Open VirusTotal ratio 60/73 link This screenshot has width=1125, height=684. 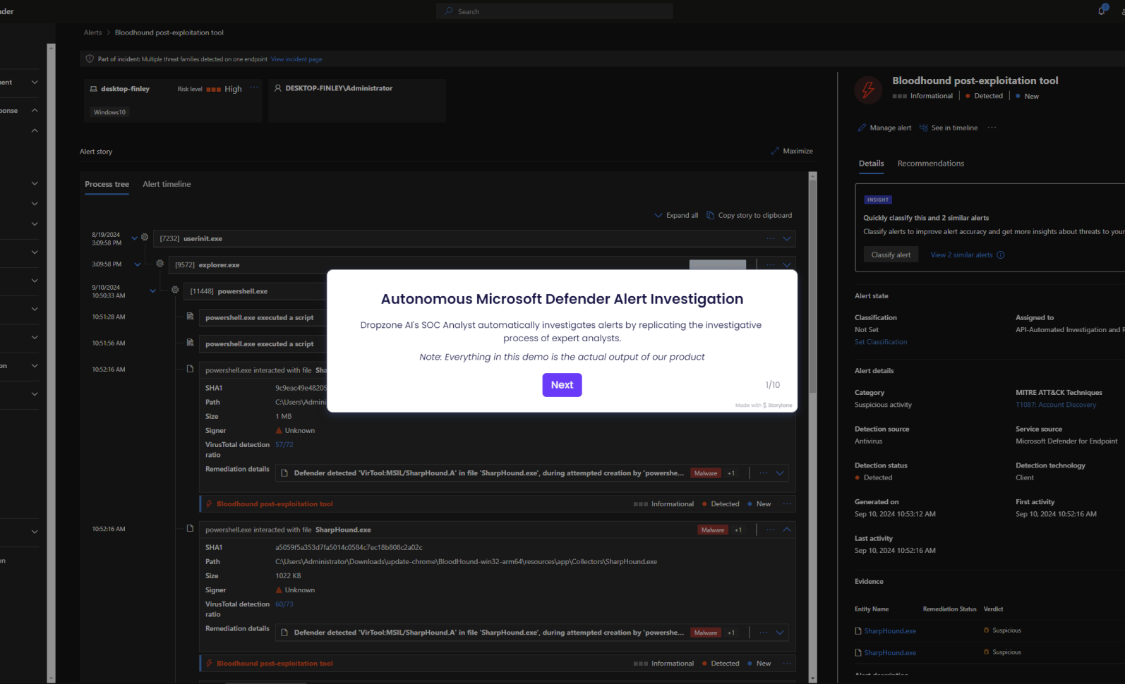tap(284, 604)
